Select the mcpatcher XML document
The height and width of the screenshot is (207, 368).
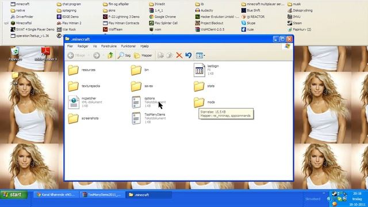(85, 102)
